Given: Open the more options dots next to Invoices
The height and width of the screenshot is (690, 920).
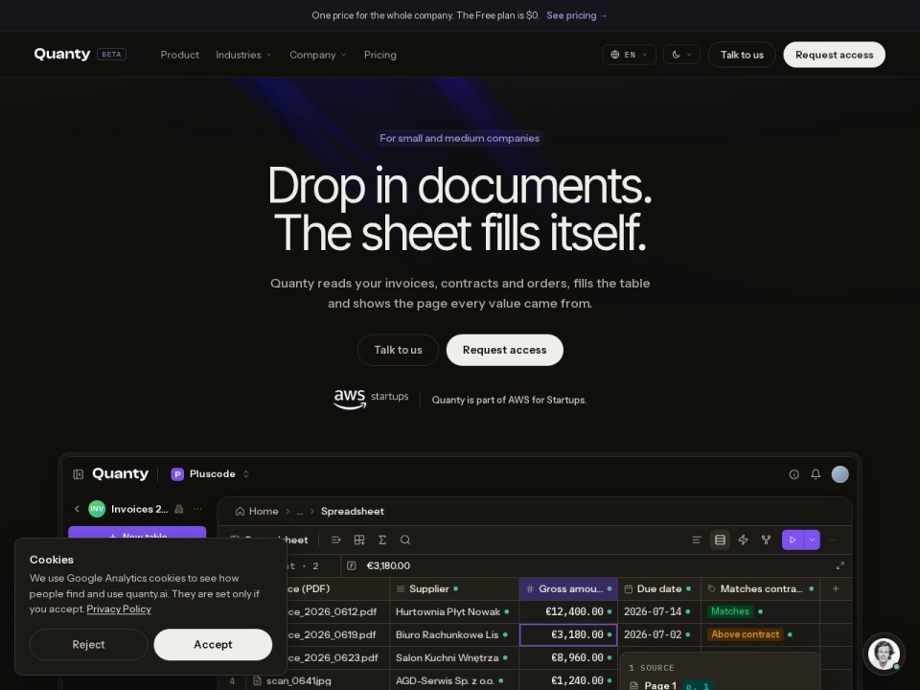Looking at the screenshot, I should click(197, 509).
